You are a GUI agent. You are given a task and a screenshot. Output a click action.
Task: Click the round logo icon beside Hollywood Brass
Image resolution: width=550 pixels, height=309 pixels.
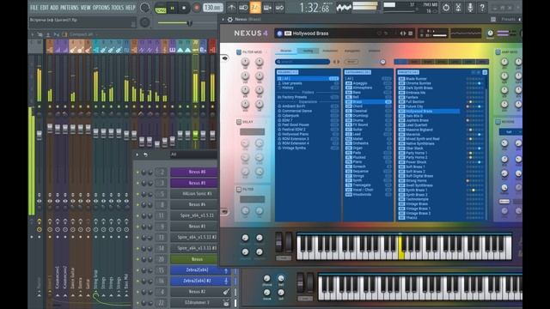coord(279,33)
